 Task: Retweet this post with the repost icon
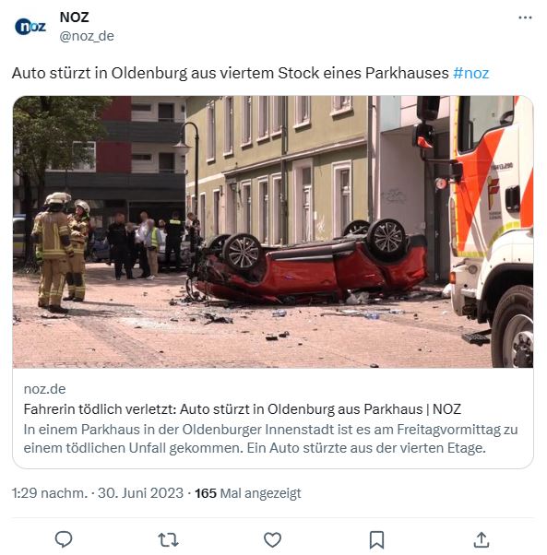[x=168, y=540]
